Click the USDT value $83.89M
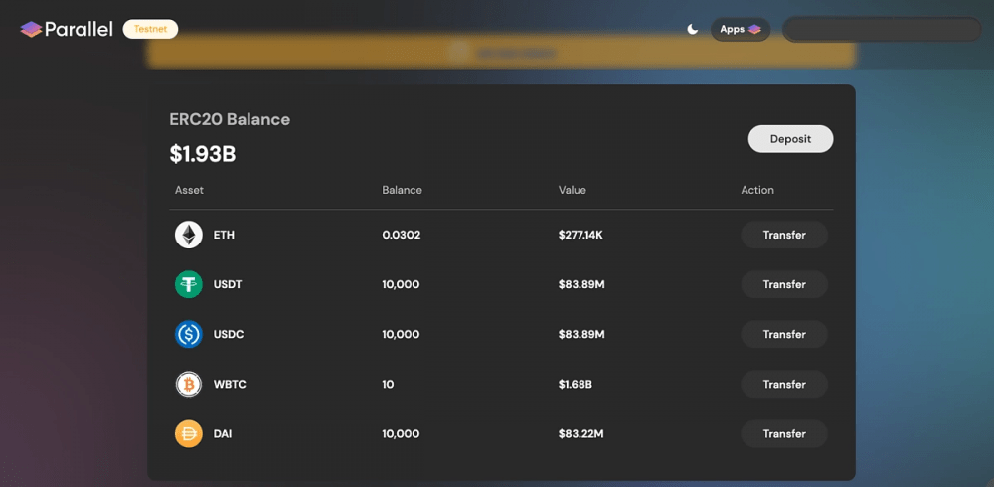 pyautogui.click(x=581, y=284)
